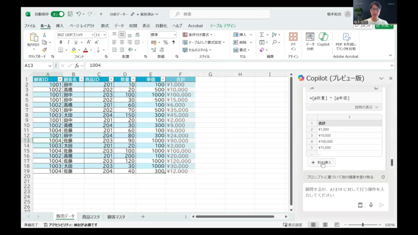Image resolution: width=418 pixels, height=235 pixels.
Task: Click the zoom slider in status bar
Action: [362, 225]
